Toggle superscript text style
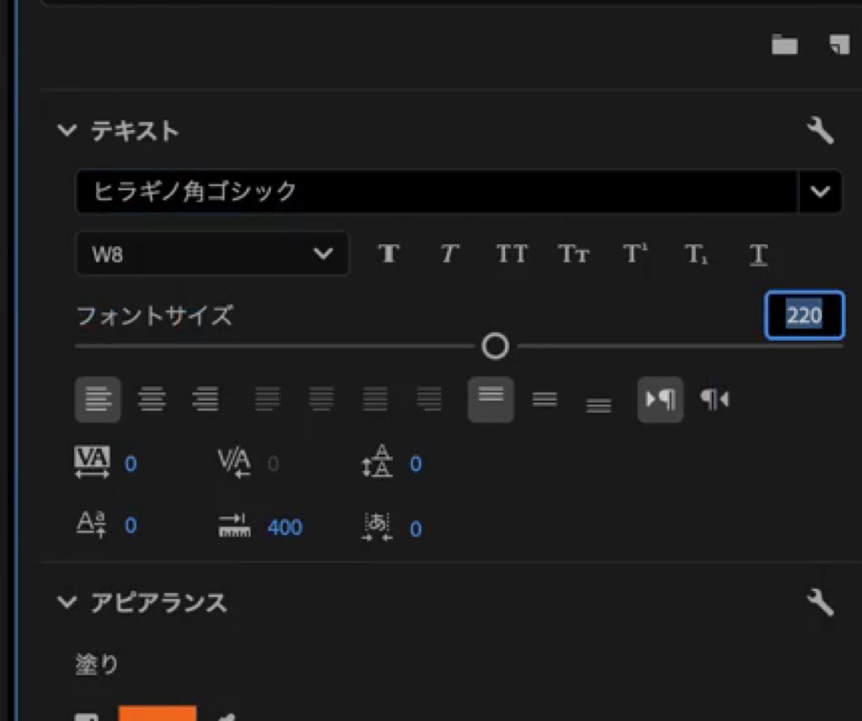 tap(634, 253)
